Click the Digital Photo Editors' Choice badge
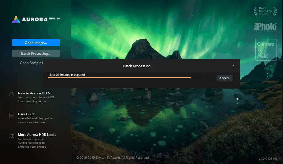 point(265,27)
